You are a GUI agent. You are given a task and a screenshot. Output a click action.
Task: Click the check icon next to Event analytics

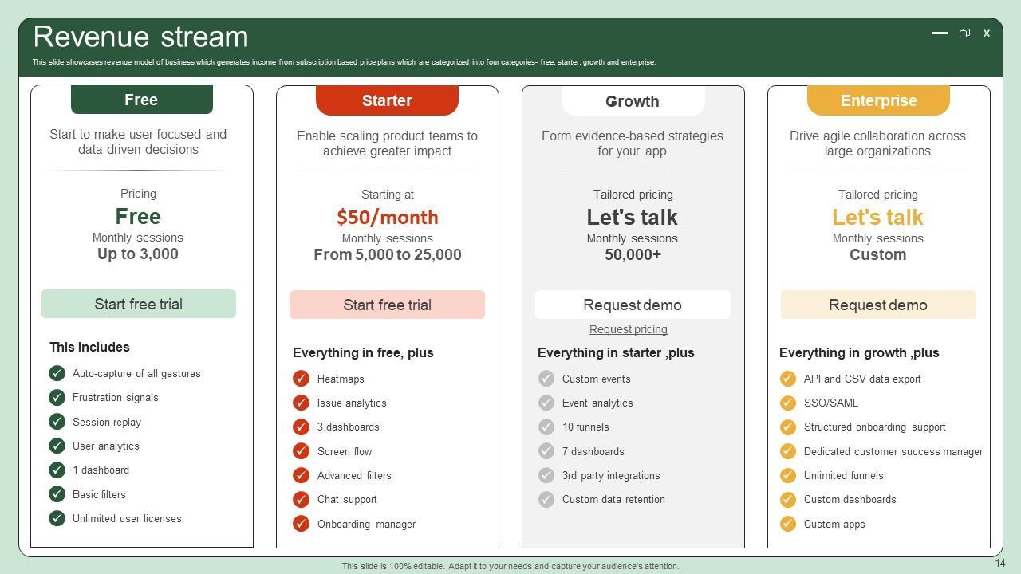coord(546,403)
